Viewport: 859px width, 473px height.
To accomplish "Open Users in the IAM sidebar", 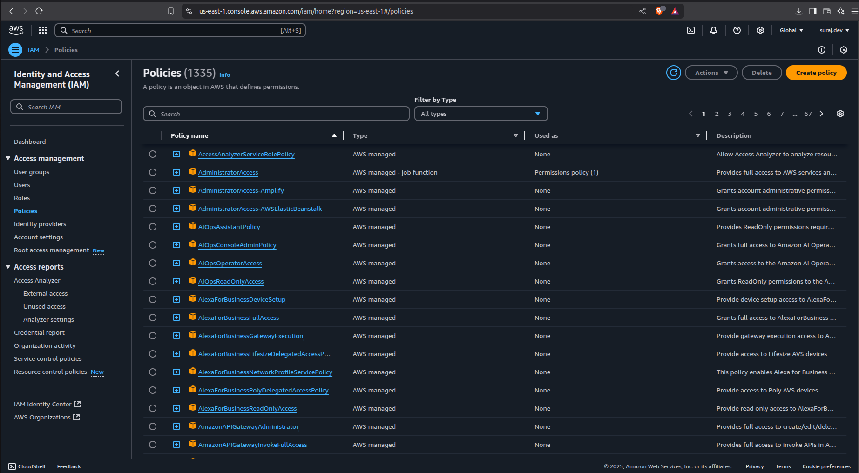I will (22, 185).
